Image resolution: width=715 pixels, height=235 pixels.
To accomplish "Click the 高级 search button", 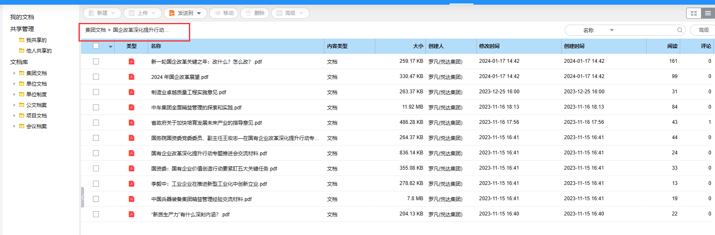I will click(704, 30).
